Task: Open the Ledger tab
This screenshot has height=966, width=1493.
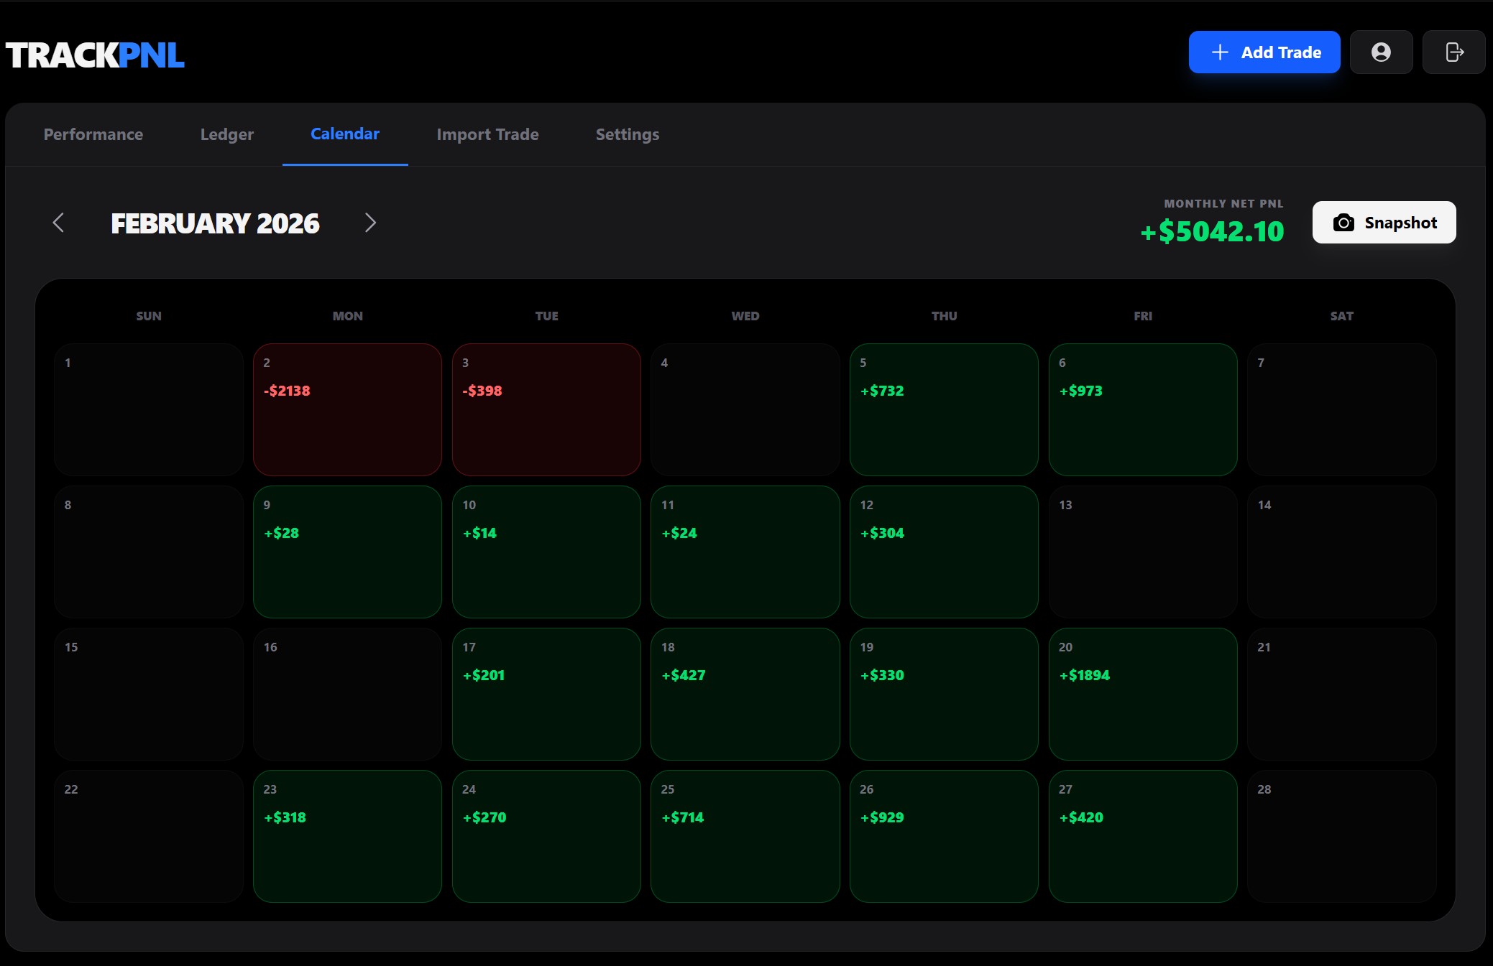Action: tap(226, 134)
